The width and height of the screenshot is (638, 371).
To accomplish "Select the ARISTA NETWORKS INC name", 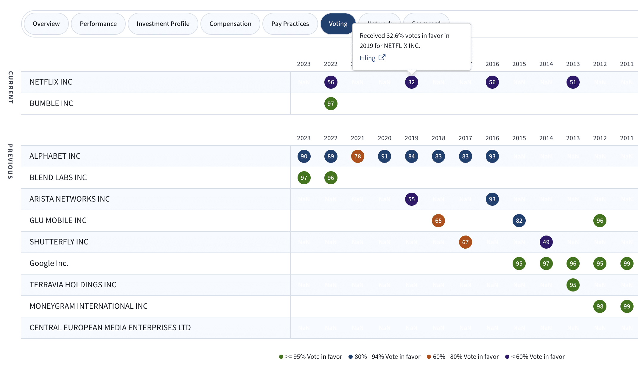I will [x=69, y=199].
